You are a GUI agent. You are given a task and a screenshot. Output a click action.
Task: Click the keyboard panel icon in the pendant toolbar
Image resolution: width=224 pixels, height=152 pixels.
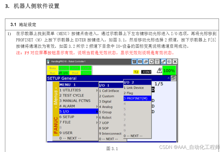(x=140, y=62)
